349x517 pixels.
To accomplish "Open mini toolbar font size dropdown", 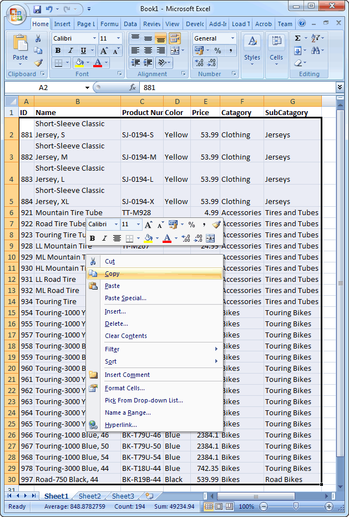I will [x=139, y=225].
